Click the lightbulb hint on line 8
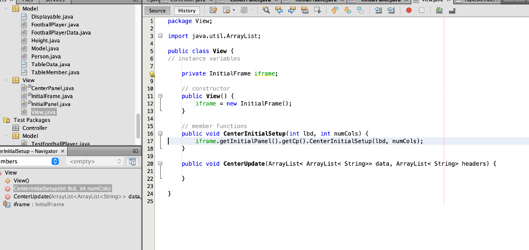The image size is (529, 250). coord(152,74)
